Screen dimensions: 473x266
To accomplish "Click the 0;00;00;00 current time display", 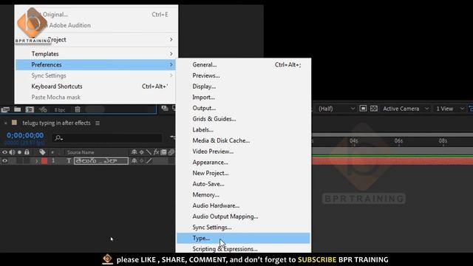I will point(25,135).
